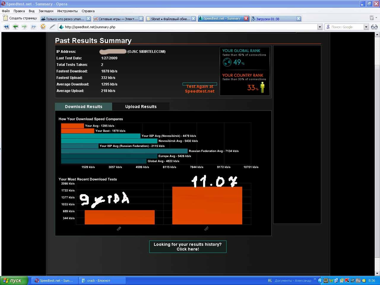This screenshot has width=380, height=285.
Task: Open the Вид menu
Action: click(31, 11)
